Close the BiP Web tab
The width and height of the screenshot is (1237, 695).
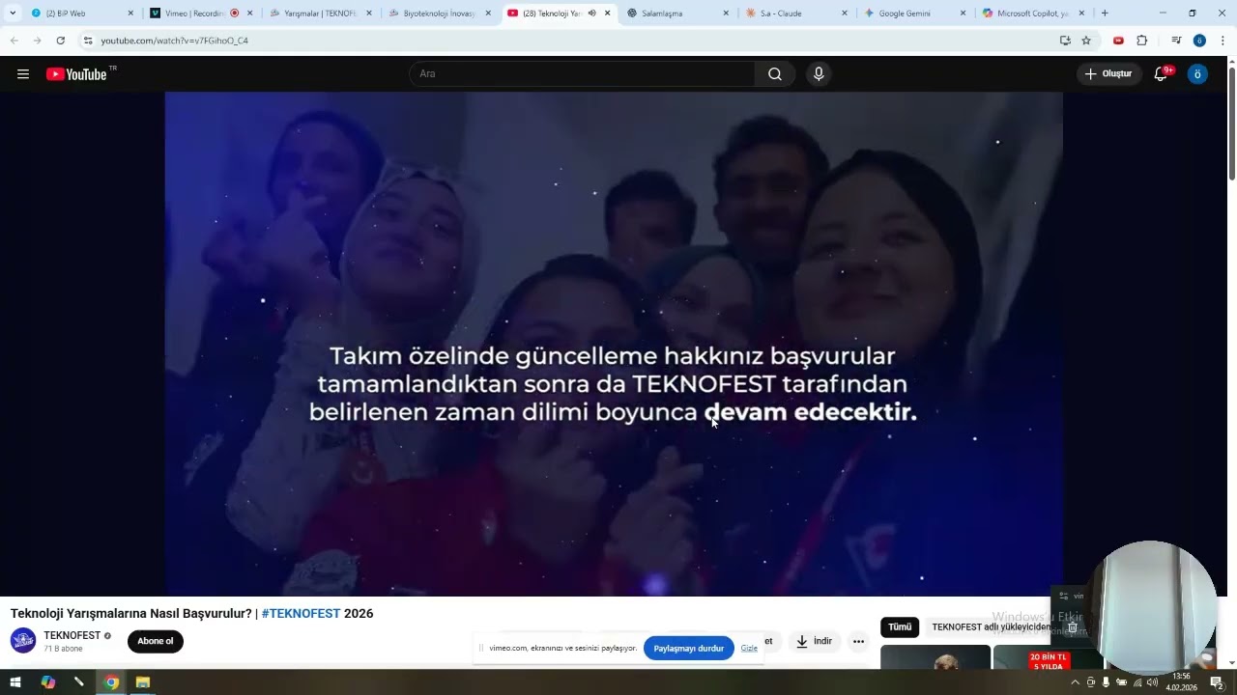tap(130, 14)
